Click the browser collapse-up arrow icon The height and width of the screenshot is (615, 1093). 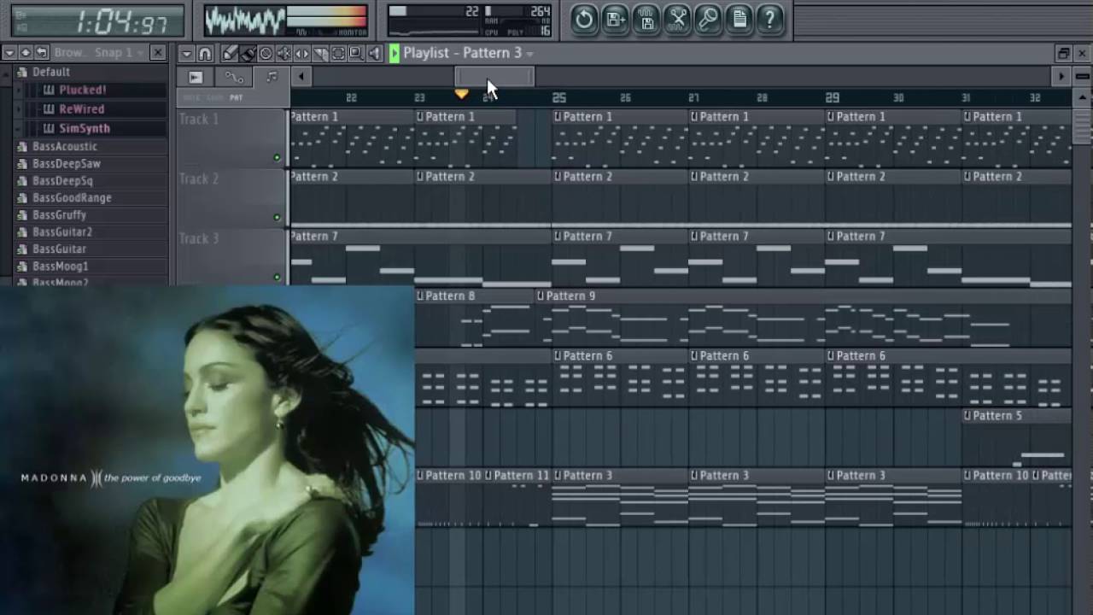tap(26, 53)
